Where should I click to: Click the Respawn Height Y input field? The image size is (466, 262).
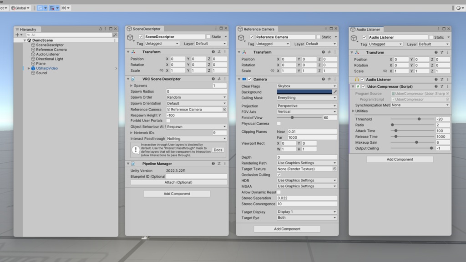197,115
